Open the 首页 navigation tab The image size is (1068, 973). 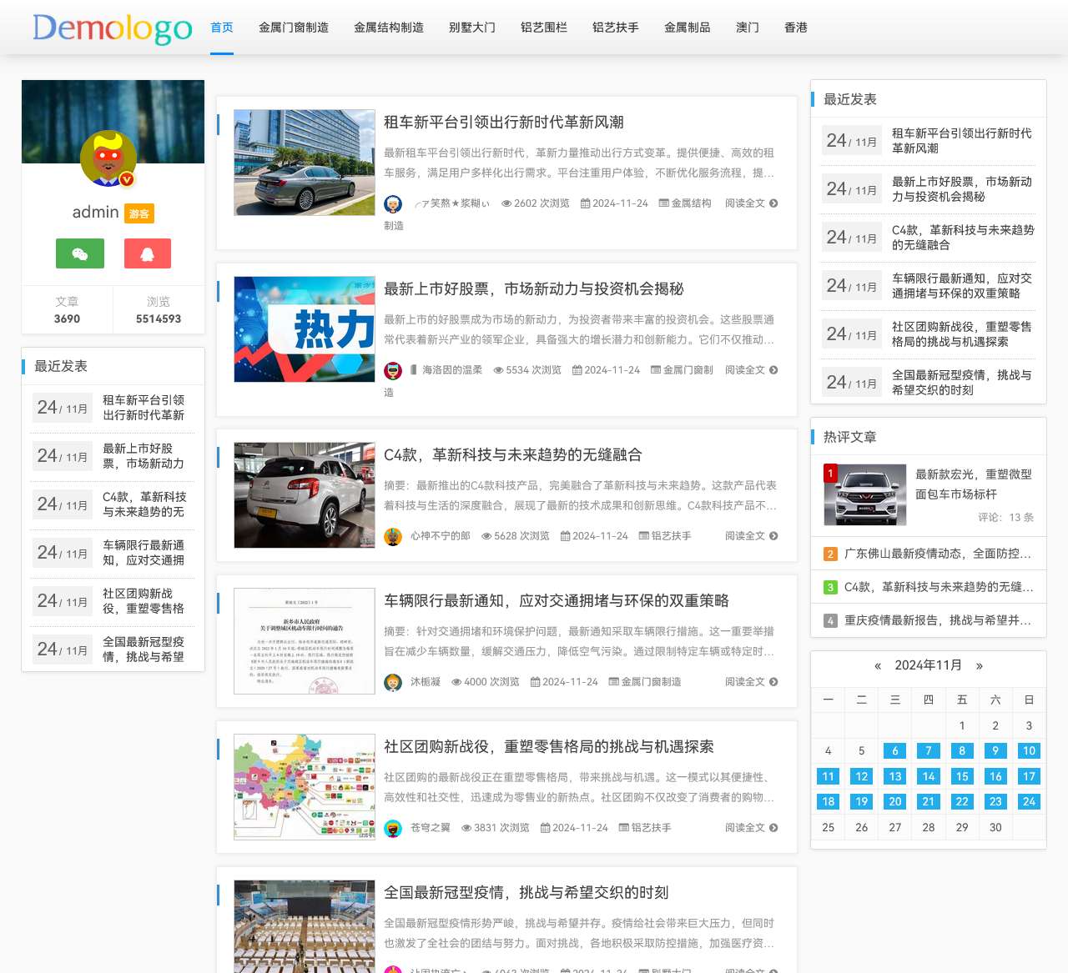point(221,27)
